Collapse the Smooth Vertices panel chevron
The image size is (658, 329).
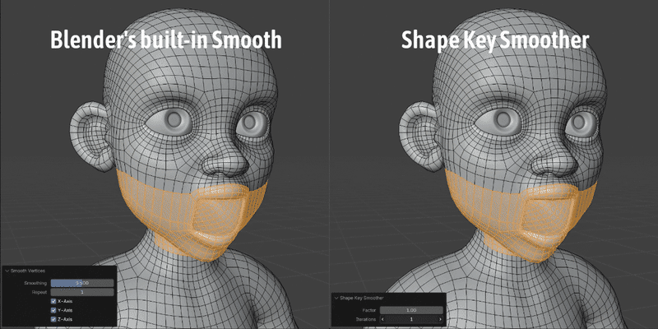click(7, 271)
